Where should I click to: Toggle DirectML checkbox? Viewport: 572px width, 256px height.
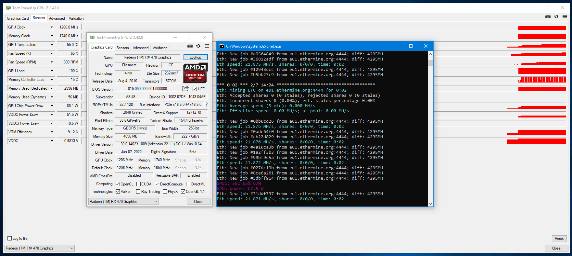coord(188,184)
